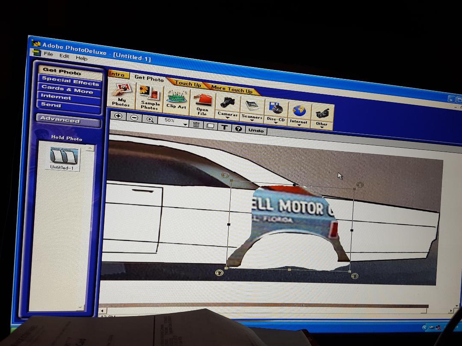Image resolution: width=462 pixels, height=346 pixels.
Task: Click the Get Photo sidebar button
Action: [70, 72]
